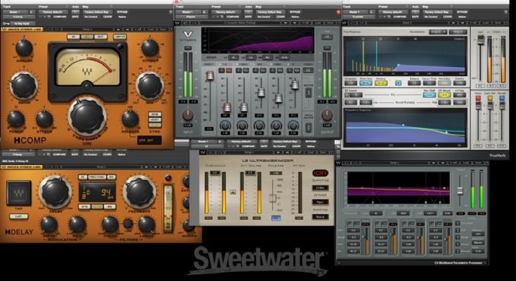The width and height of the screenshot is (516, 281).
Task: Click the H-Comp VU meter
Action: click(x=87, y=67)
